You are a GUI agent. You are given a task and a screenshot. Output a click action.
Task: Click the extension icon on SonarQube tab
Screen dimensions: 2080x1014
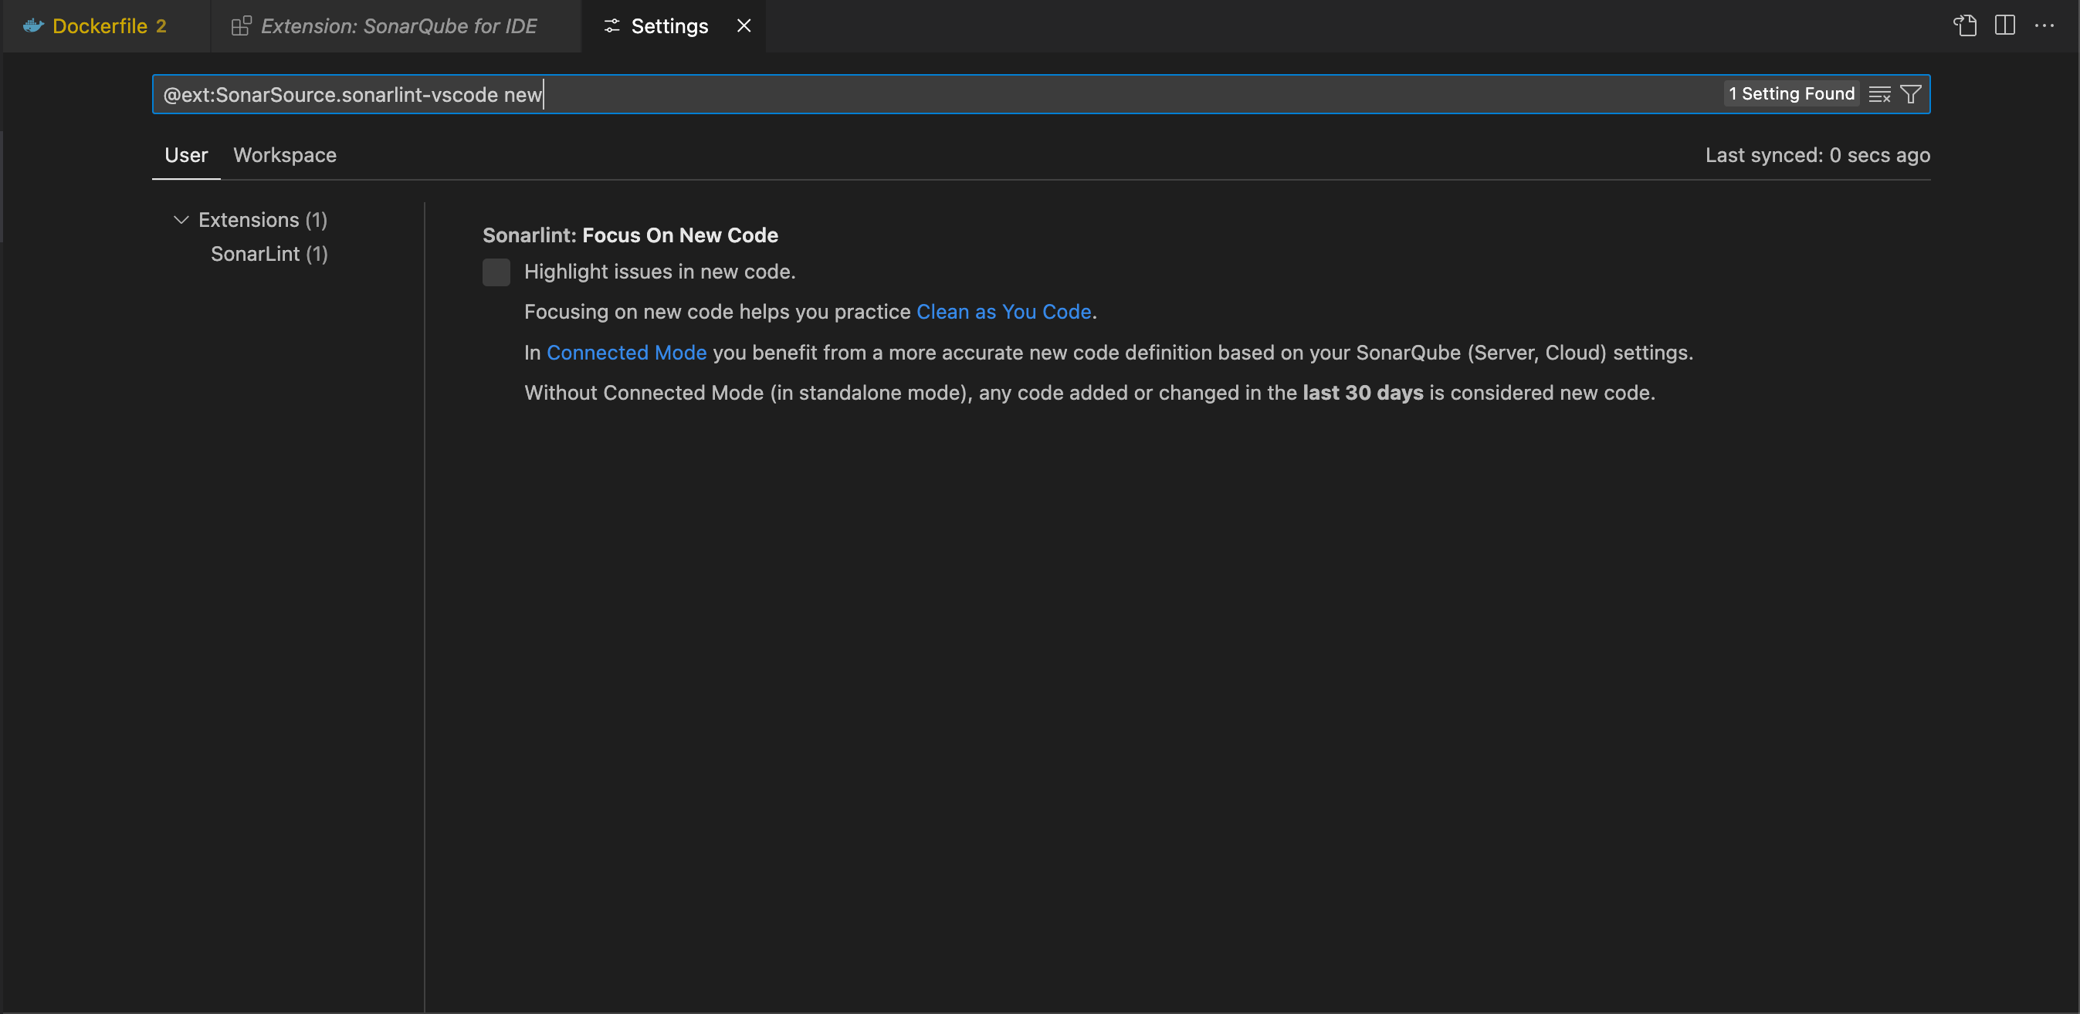(240, 25)
